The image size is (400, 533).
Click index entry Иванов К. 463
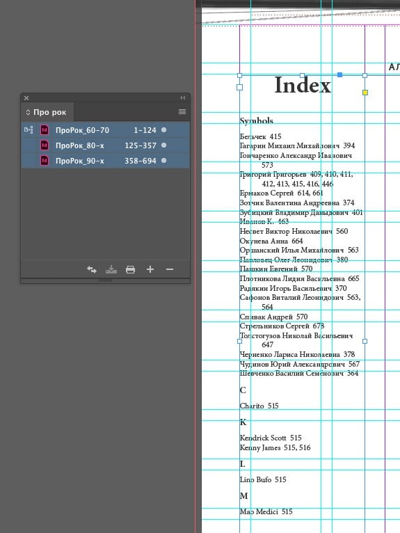[x=264, y=221]
